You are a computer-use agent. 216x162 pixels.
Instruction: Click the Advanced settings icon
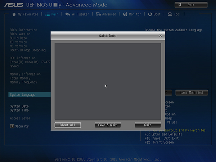click(98, 14)
